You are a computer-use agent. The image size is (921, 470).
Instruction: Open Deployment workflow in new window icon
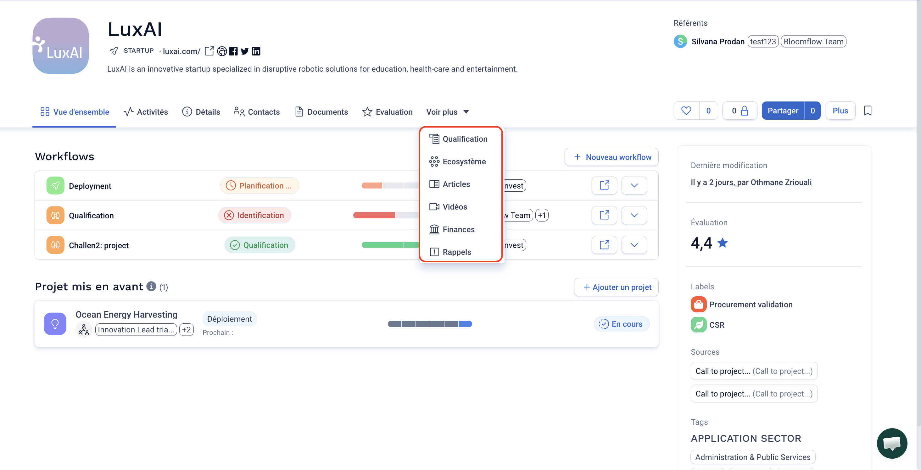point(604,185)
